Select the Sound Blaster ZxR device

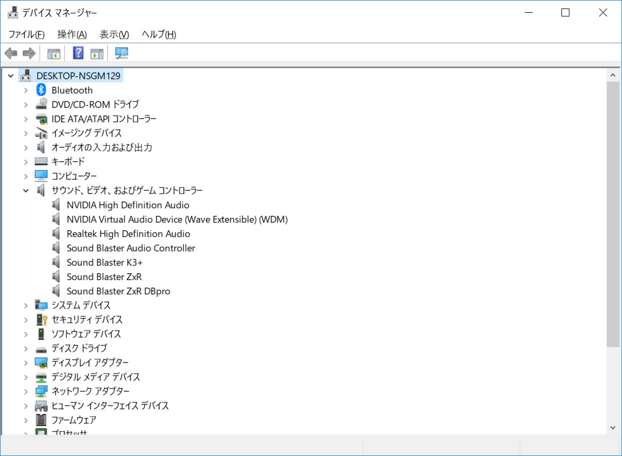[104, 276]
